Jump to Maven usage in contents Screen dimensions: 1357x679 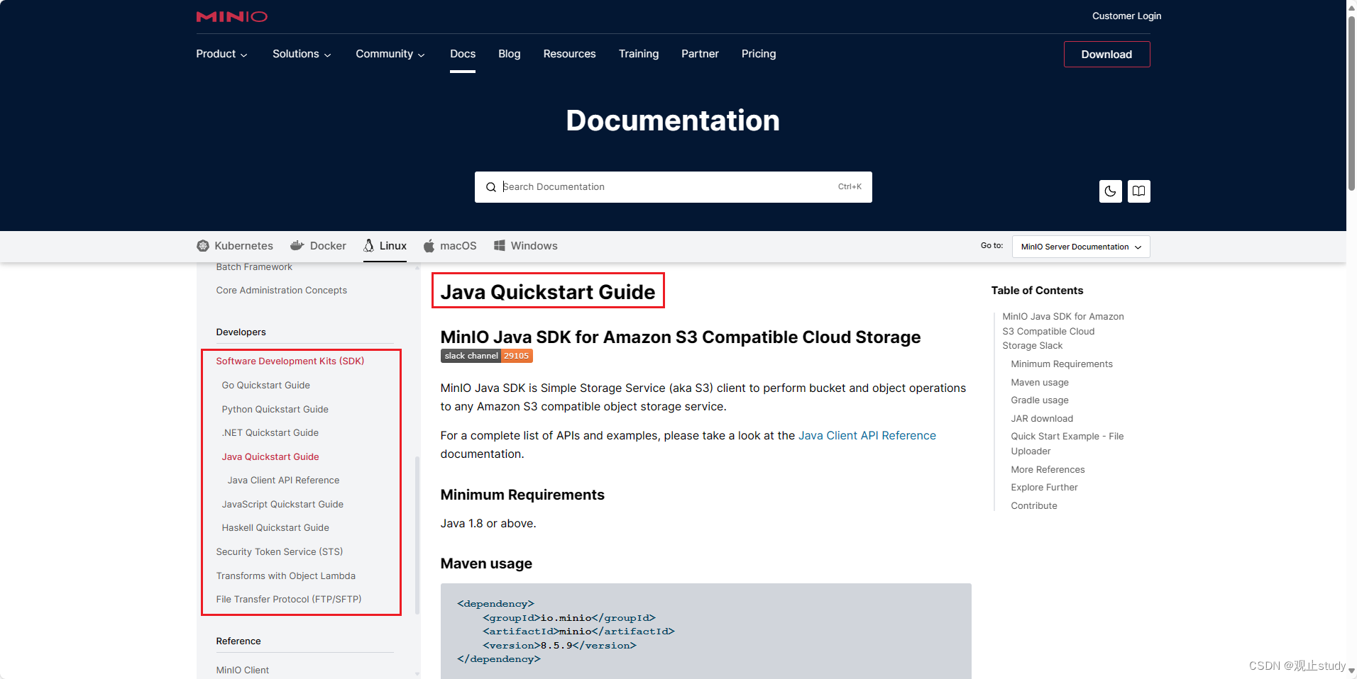1039,383
